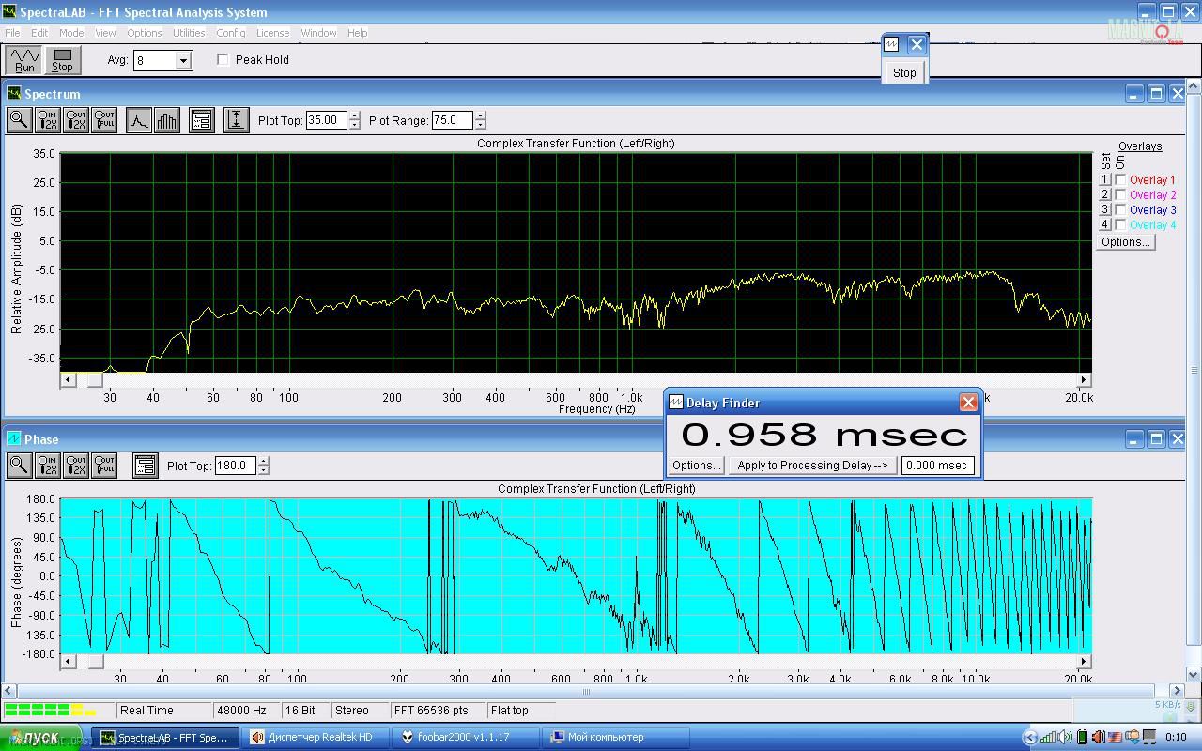This screenshot has height=751, width=1202.
Task: Click Delay Finder Options... button
Action: pyautogui.click(x=696, y=466)
